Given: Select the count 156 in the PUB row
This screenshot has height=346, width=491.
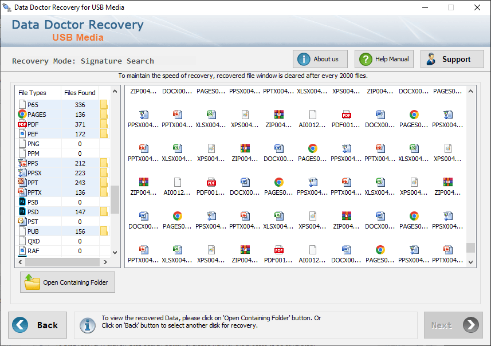Looking at the screenshot, I should coord(80,231).
